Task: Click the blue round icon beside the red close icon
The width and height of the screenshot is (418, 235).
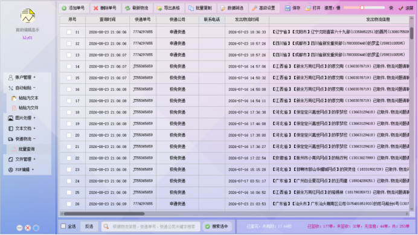Action: 36,228
